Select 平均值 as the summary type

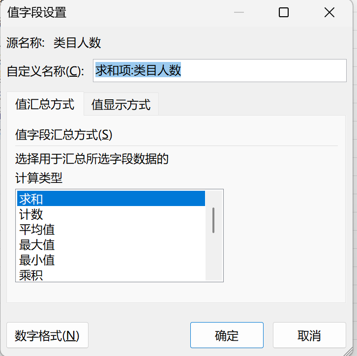tap(111, 229)
